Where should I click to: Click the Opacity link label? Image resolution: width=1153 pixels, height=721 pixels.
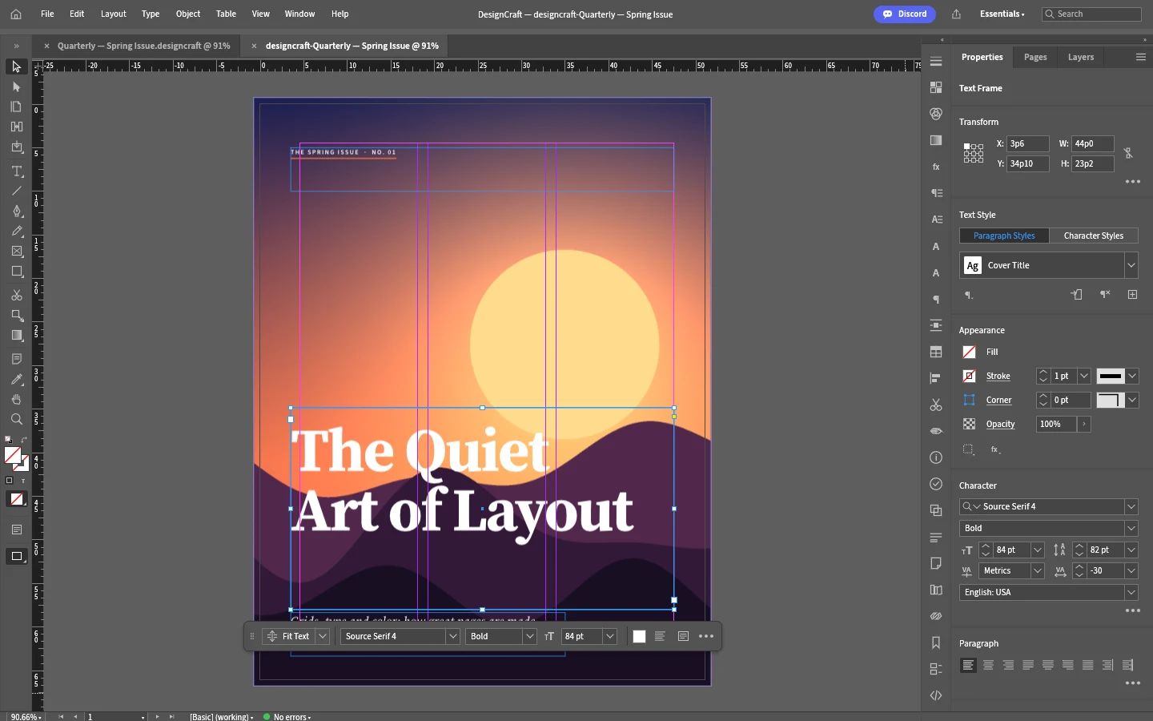pyautogui.click(x=1001, y=424)
